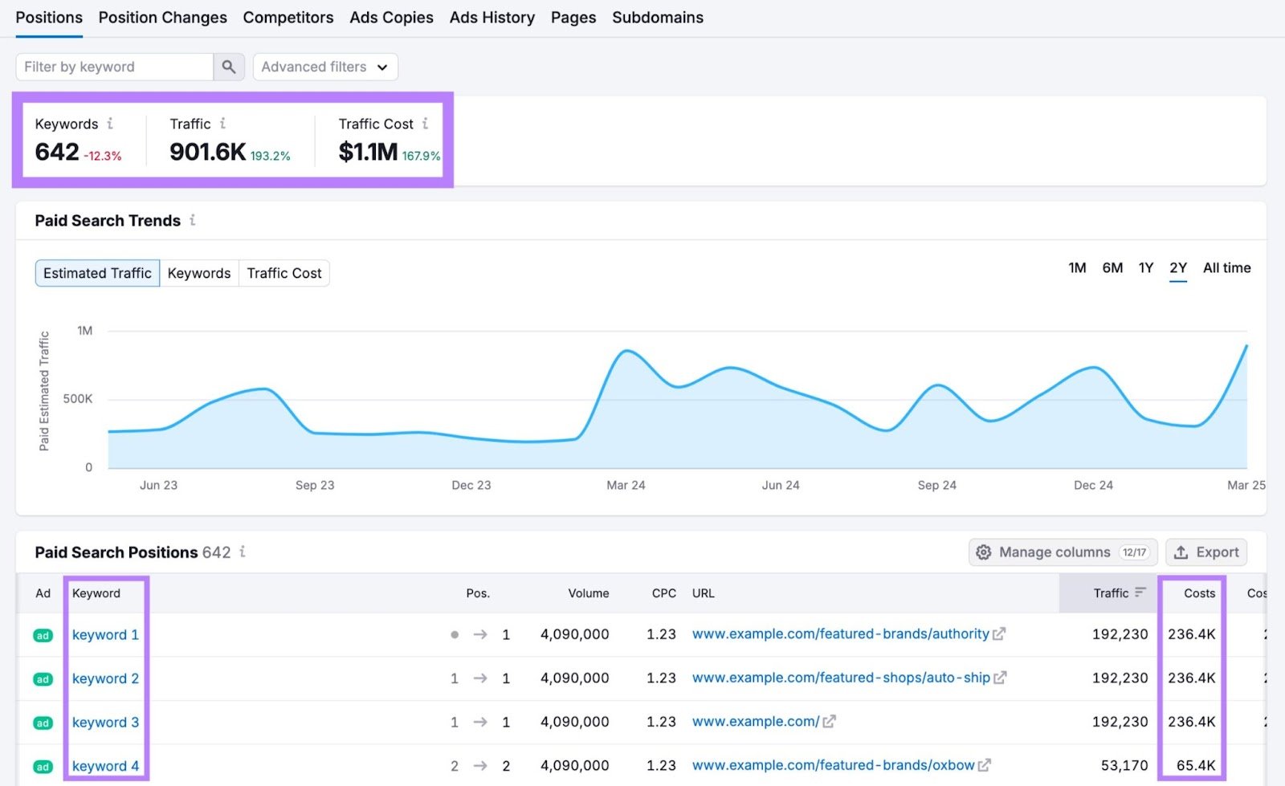Screen dimensions: 1285x786
Task: Open the www.example.com/ URL link
Action: point(754,722)
